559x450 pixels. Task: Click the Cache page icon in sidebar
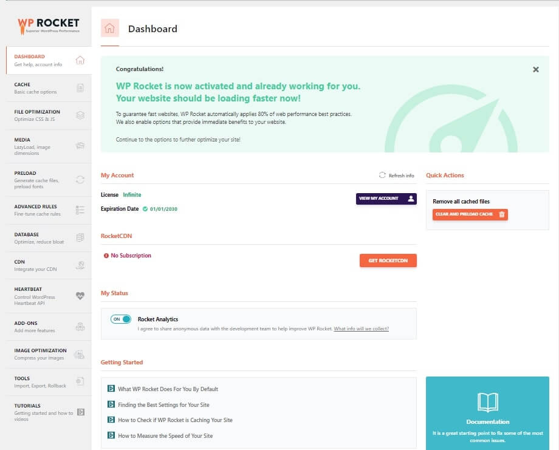(80, 87)
